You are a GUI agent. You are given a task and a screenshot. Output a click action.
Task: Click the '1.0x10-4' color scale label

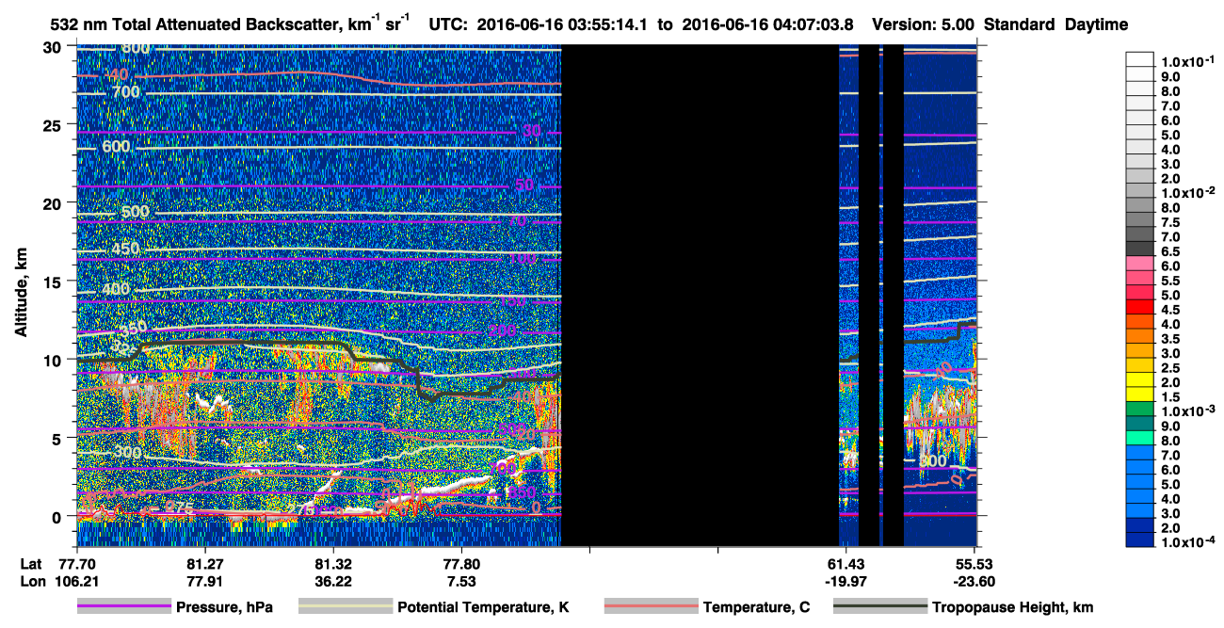[x=1189, y=543]
